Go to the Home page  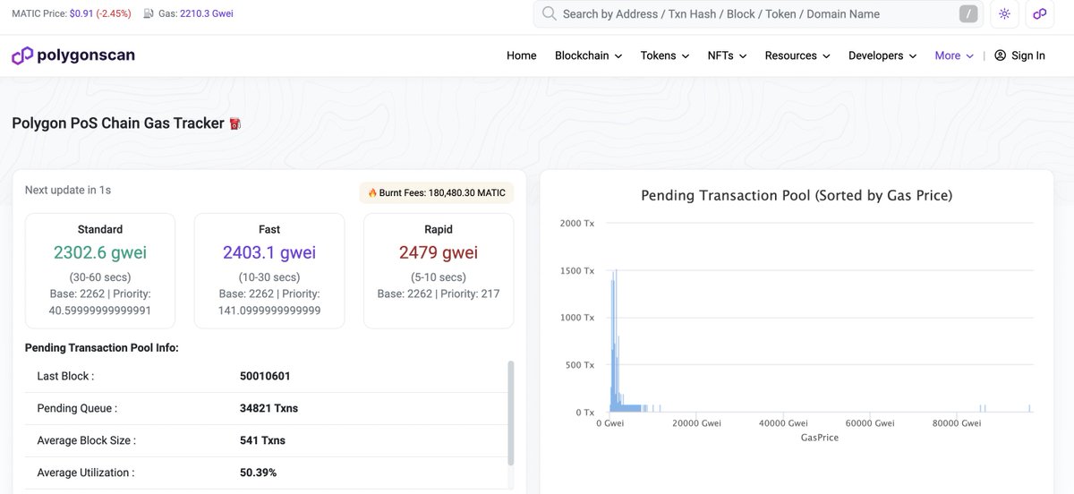522,55
